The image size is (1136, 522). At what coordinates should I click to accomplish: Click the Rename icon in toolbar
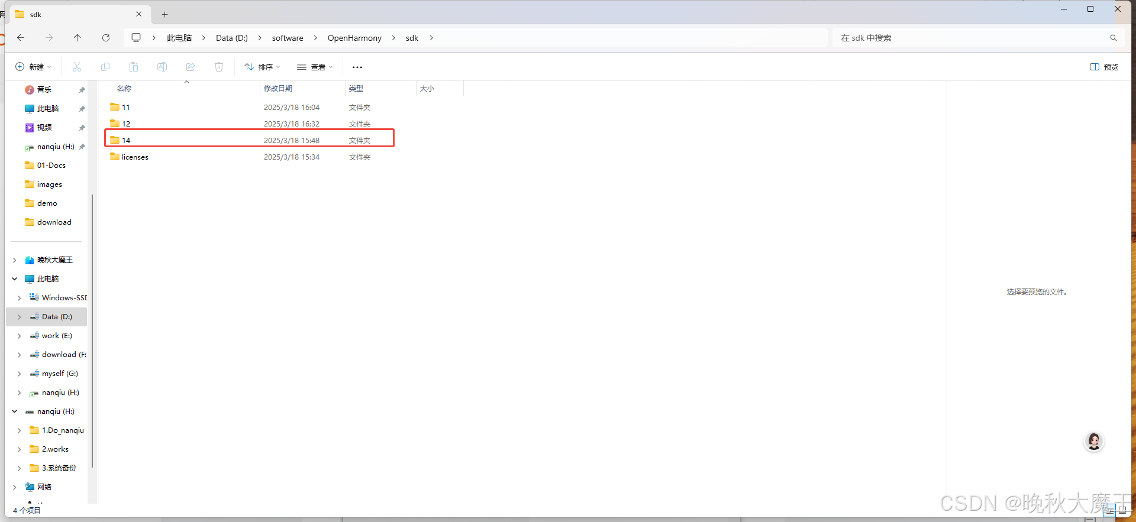(x=162, y=67)
